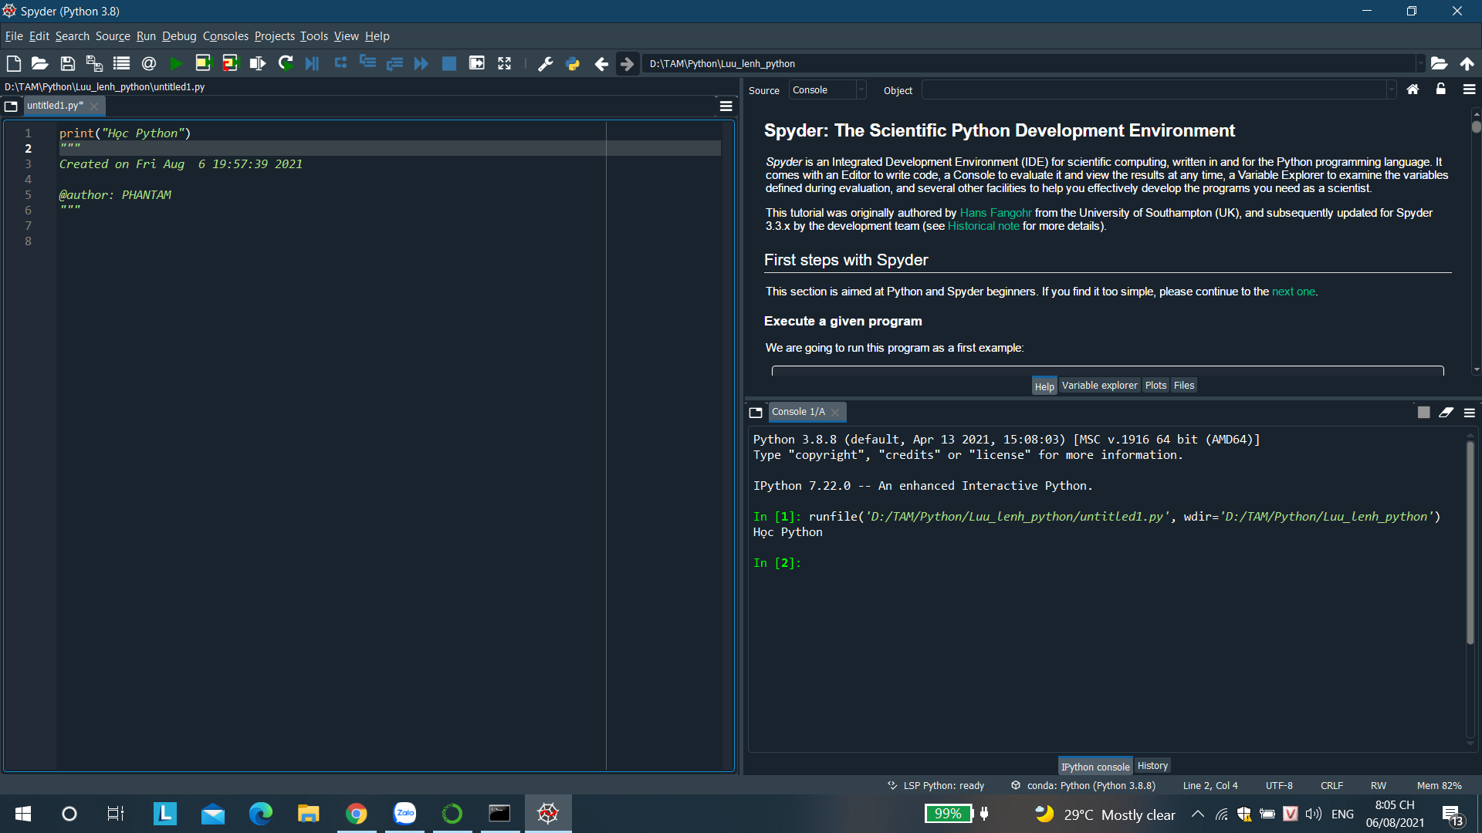The image size is (1482, 833).
Task: Browse console tabs icon
Action: [756, 413]
